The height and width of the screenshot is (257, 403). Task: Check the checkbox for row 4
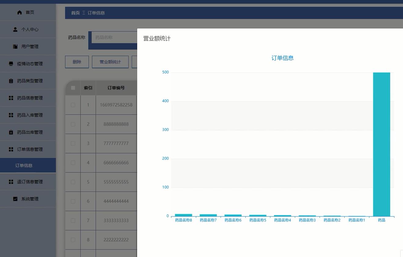73,163
